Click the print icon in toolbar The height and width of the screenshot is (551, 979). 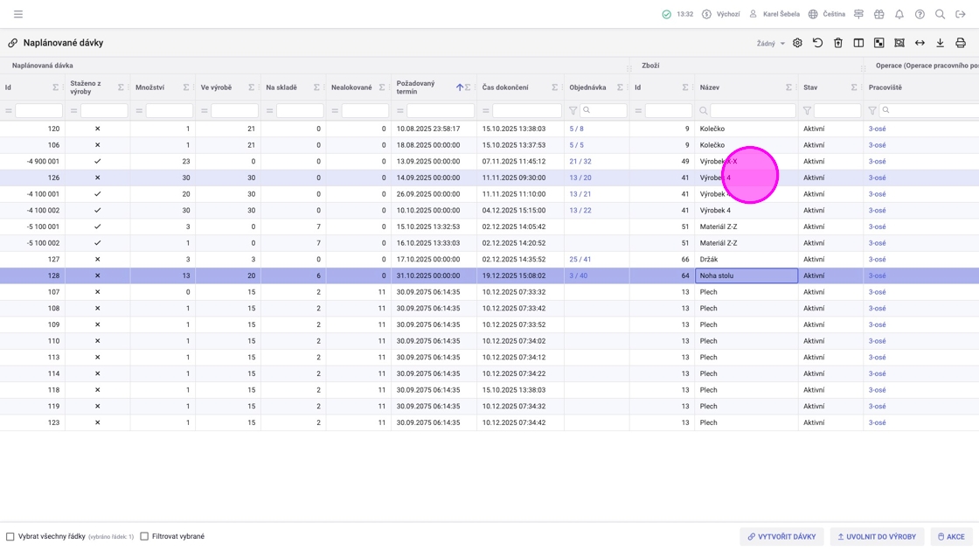coord(960,43)
